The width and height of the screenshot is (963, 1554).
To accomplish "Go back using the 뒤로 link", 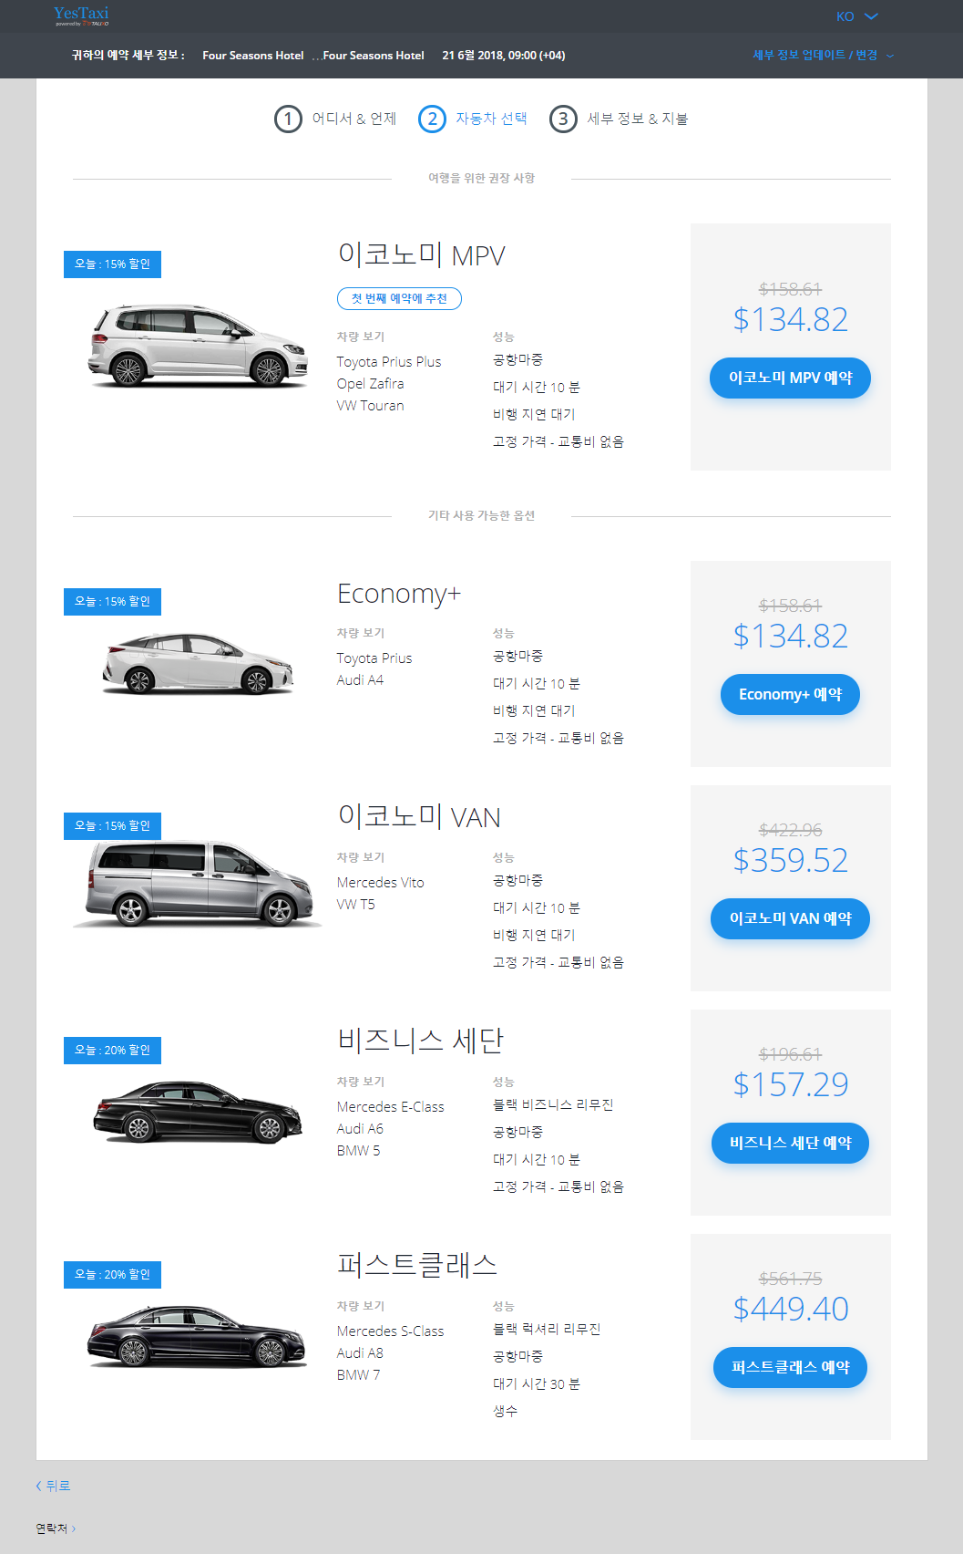I will 53,1486.
